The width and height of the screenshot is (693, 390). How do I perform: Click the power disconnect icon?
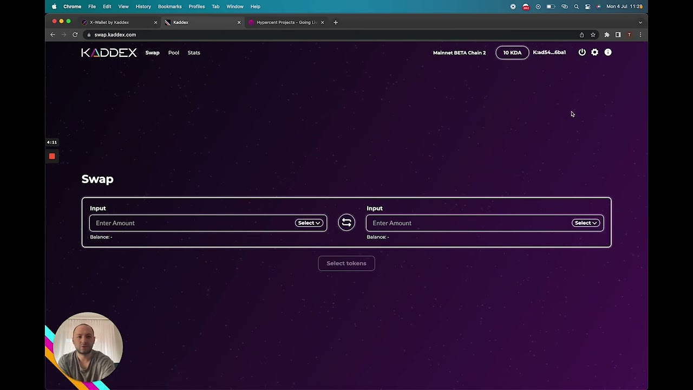click(x=582, y=53)
